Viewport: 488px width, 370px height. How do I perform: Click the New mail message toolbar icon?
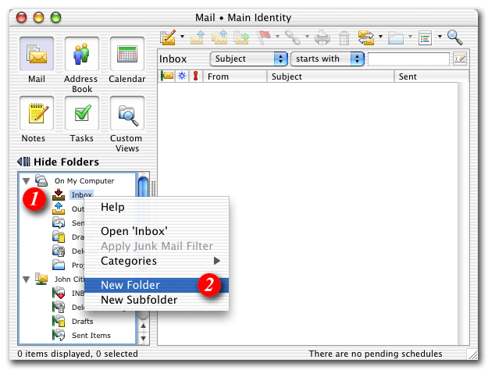168,37
